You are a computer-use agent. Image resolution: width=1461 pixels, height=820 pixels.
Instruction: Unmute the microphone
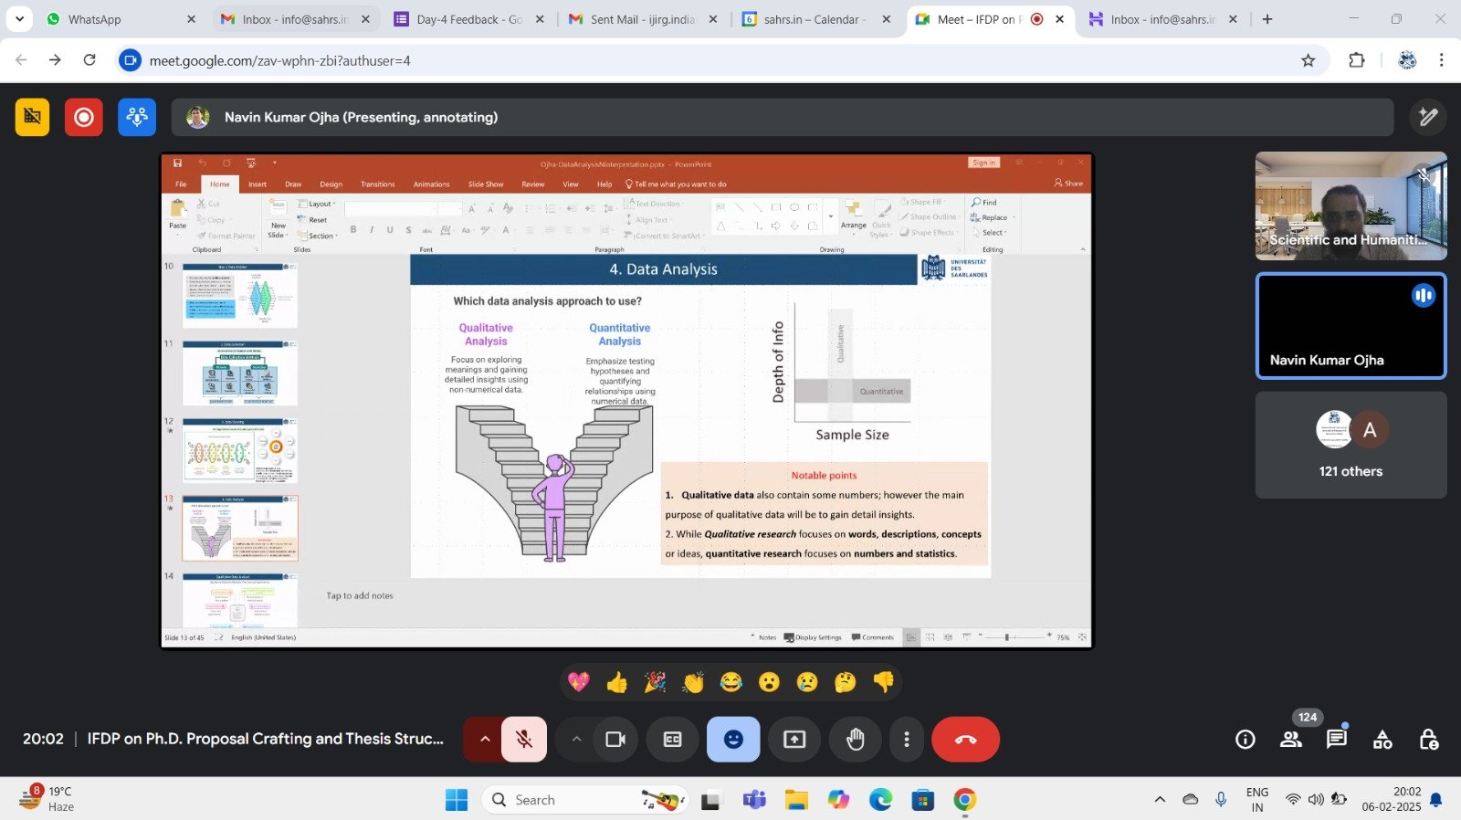click(524, 740)
